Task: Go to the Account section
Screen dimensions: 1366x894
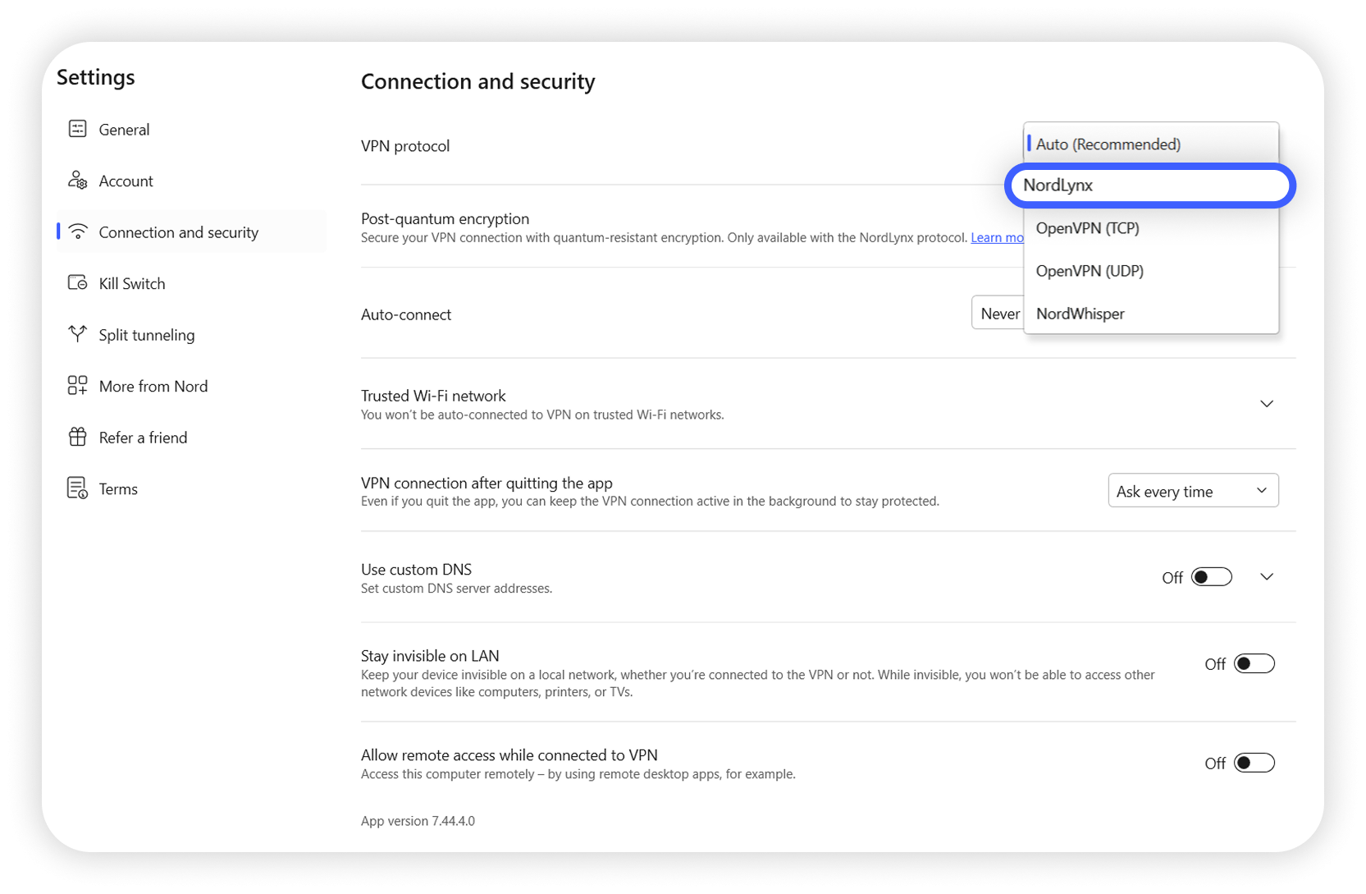Action: click(x=192, y=181)
